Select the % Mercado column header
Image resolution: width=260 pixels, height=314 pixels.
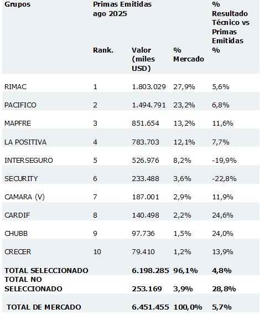pos(189,54)
